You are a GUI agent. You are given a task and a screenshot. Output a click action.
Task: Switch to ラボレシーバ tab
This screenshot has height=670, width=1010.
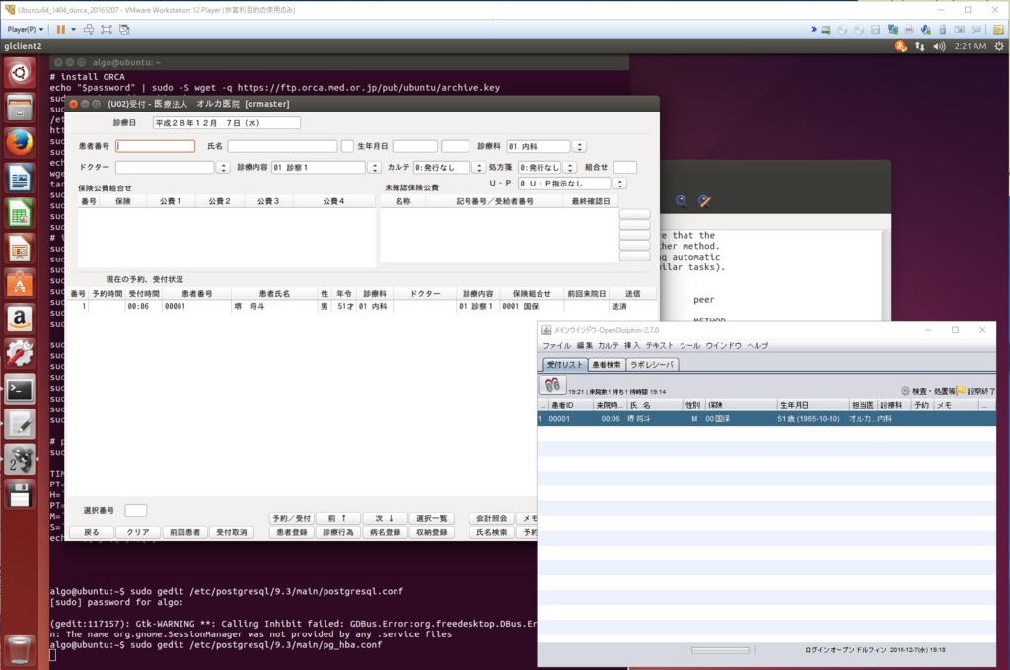point(651,365)
